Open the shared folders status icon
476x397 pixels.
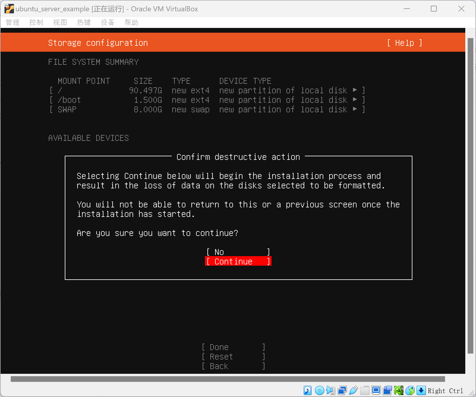tap(365, 390)
